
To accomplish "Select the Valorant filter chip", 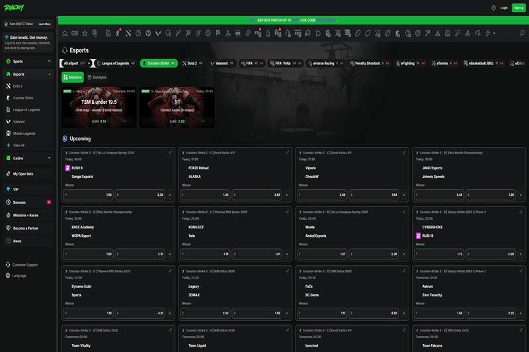I will pos(222,63).
